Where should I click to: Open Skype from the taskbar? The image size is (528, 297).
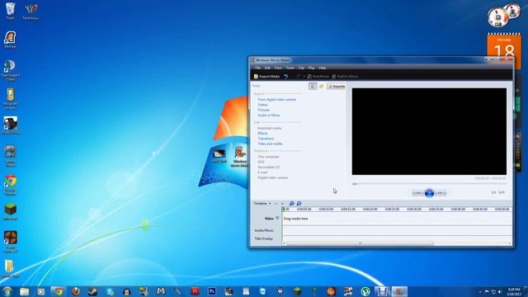tap(110, 291)
